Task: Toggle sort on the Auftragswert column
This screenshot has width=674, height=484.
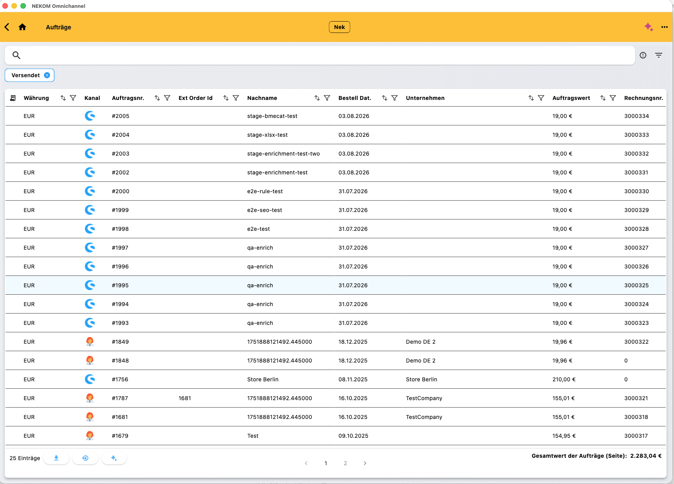Action: pos(603,98)
